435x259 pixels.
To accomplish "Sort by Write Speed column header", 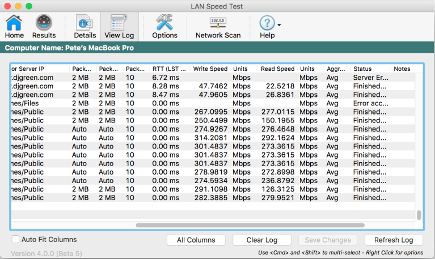I will (x=210, y=69).
